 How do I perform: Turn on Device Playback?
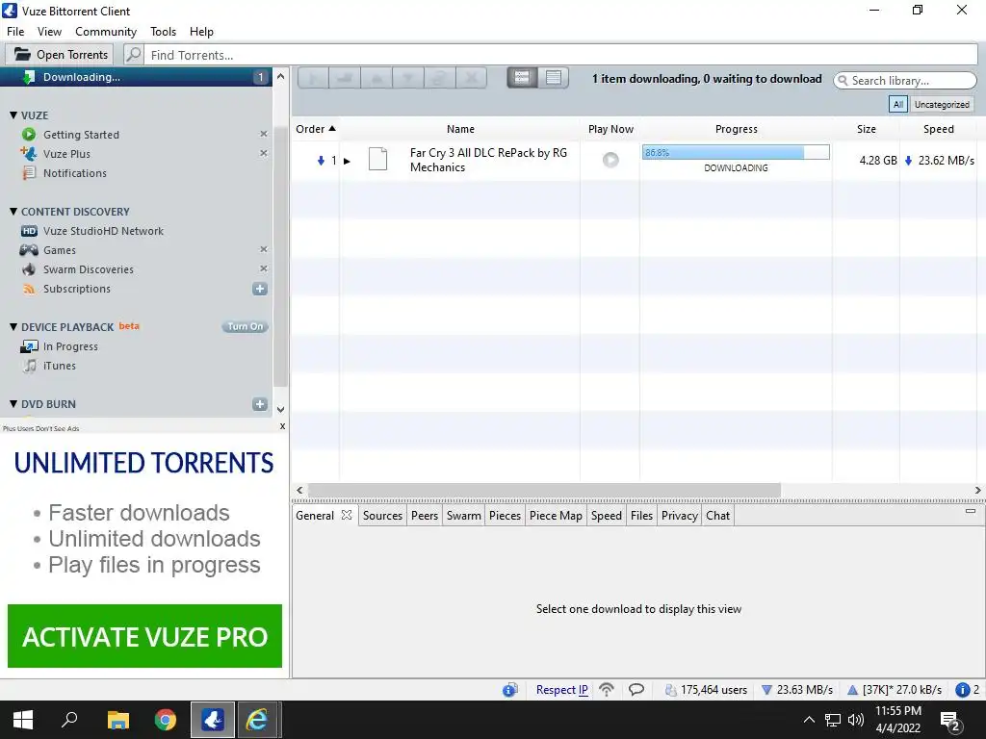click(x=246, y=327)
